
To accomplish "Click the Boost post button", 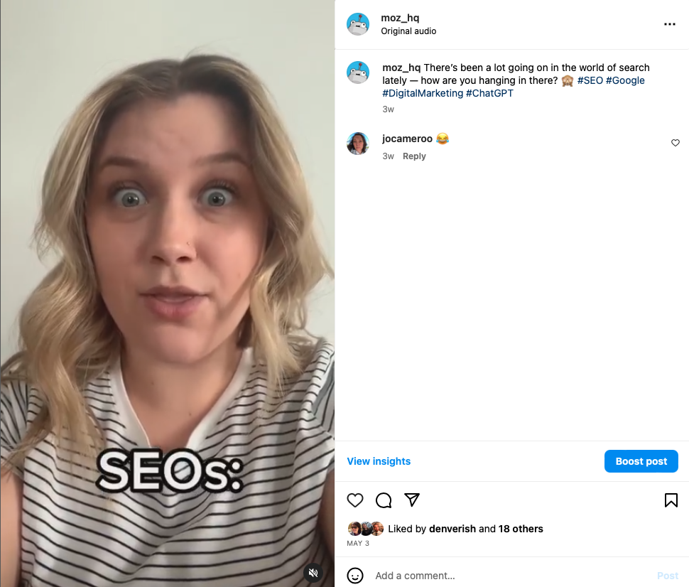I will [x=641, y=461].
